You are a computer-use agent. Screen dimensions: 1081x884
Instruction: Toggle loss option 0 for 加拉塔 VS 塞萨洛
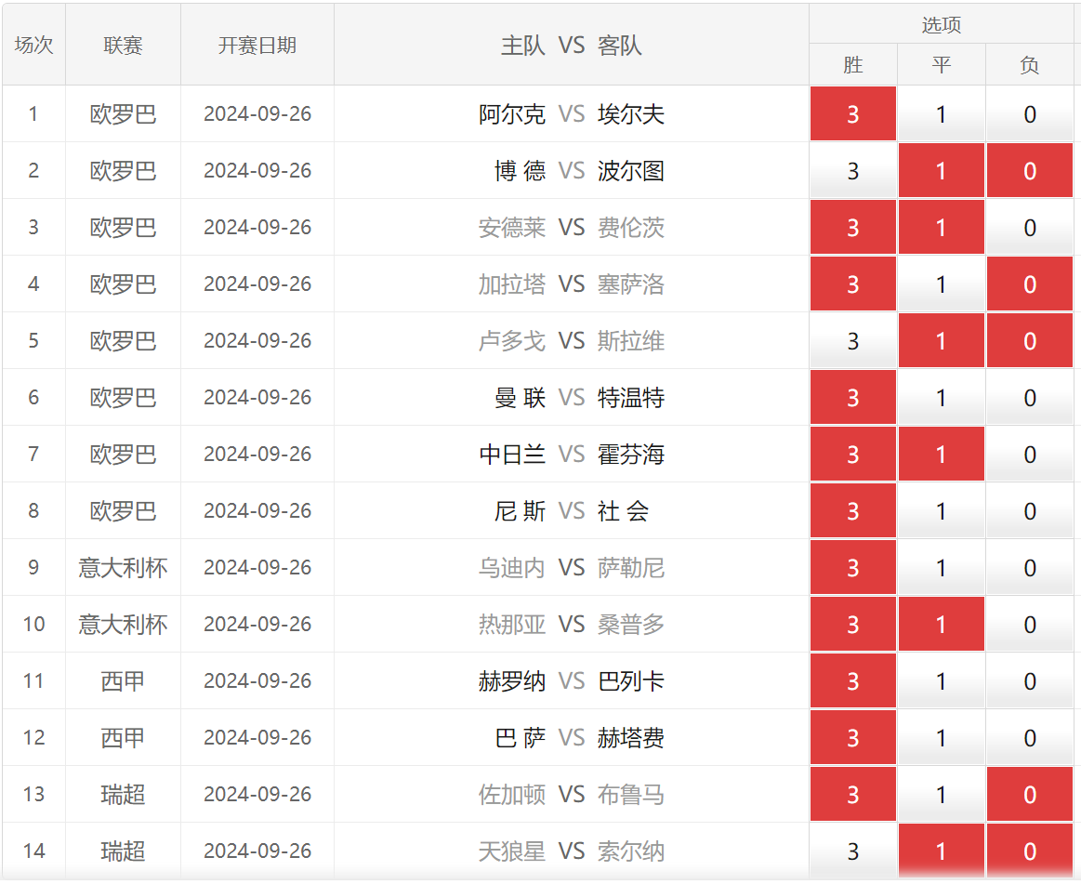coord(1029,284)
